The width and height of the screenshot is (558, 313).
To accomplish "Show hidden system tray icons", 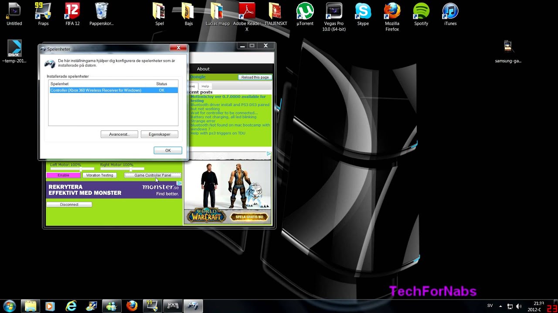I will click(500, 306).
